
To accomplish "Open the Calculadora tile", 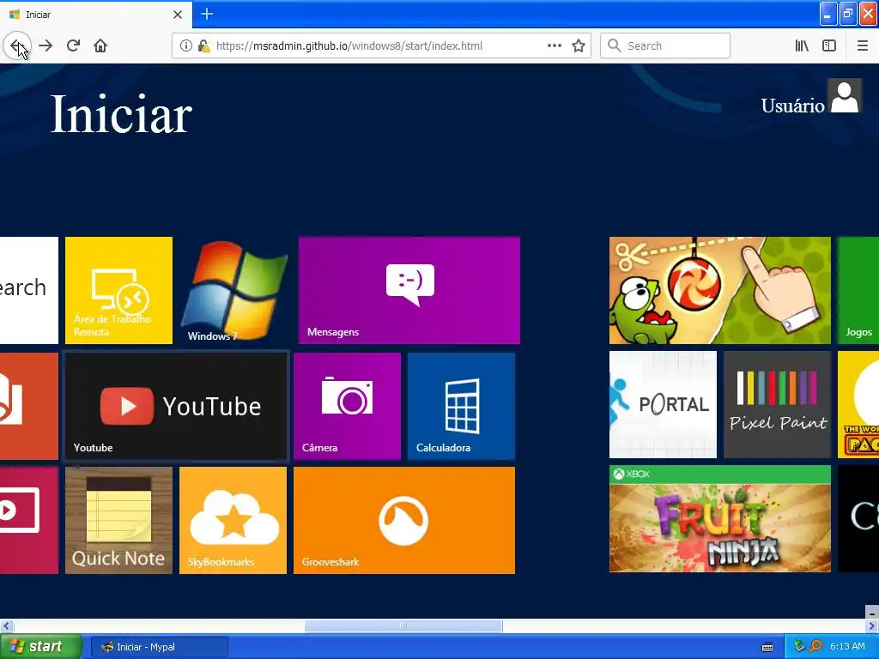I will click(x=461, y=406).
